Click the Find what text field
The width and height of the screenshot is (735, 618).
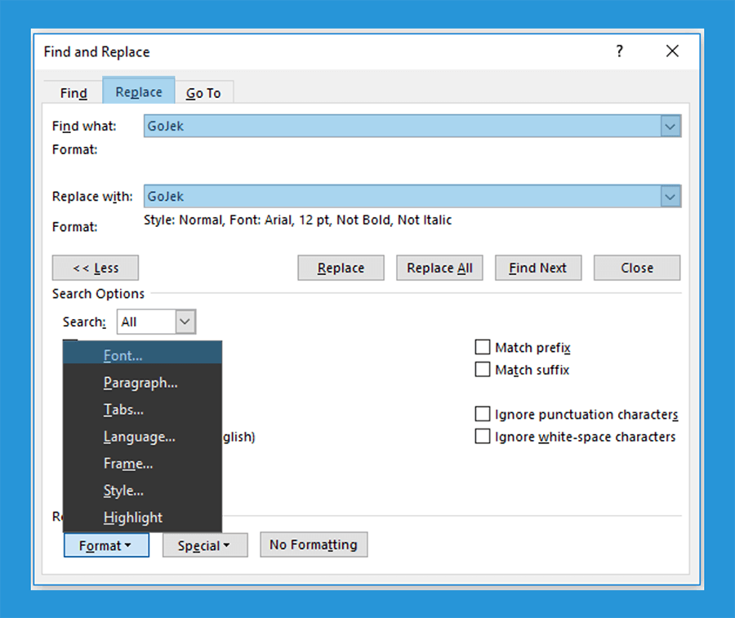pos(402,126)
